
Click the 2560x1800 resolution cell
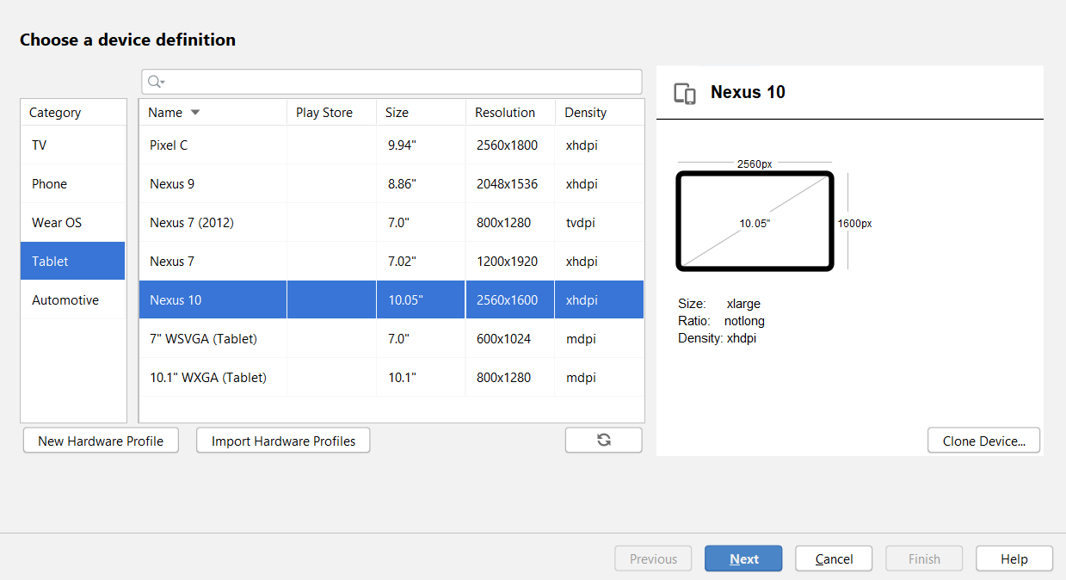pos(510,145)
